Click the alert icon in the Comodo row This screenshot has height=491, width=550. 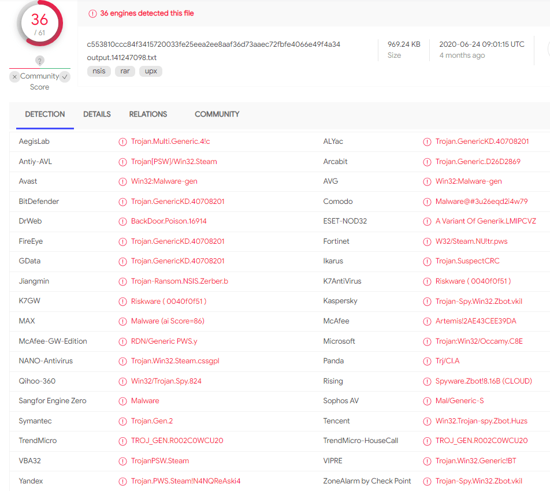point(427,202)
